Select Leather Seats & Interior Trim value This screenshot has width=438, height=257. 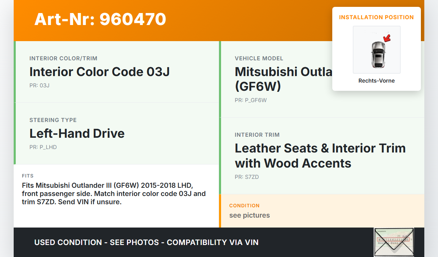[x=320, y=156]
